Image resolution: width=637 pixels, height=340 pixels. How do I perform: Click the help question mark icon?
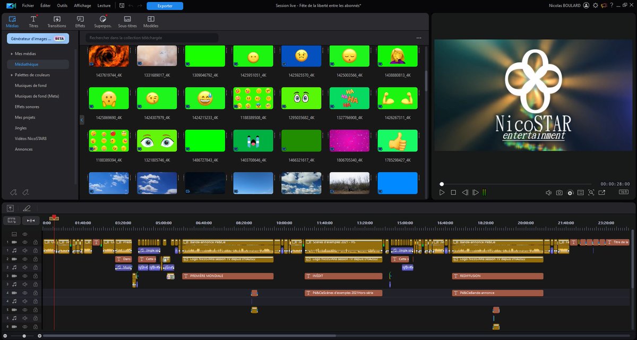tap(612, 5)
